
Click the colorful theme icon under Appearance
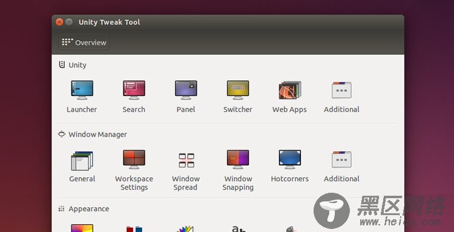click(x=82, y=228)
